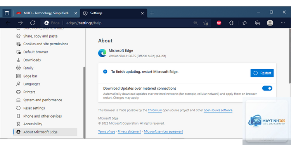Click the settings sidebar scrollbar

85,102
